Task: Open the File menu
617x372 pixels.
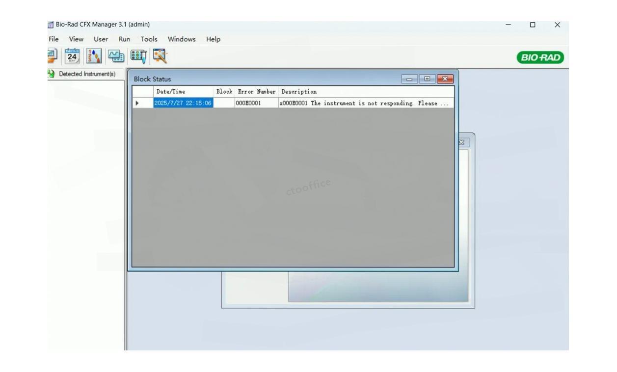Action: [54, 39]
